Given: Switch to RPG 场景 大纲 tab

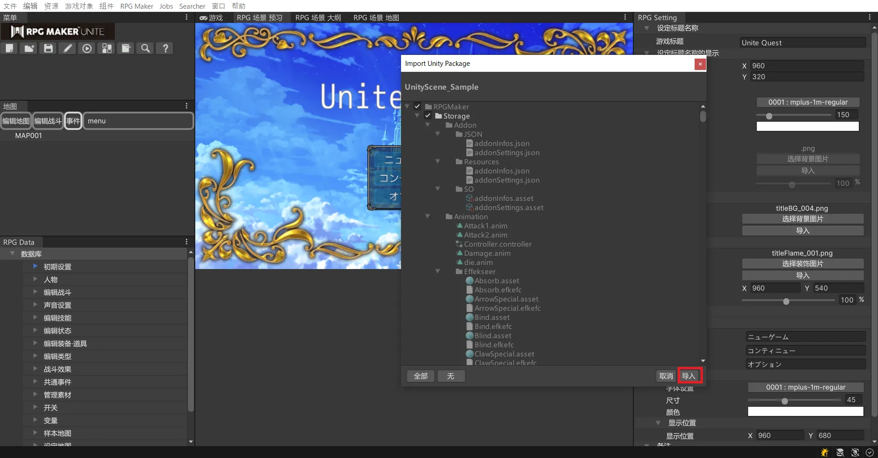Looking at the screenshot, I should tap(318, 18).
